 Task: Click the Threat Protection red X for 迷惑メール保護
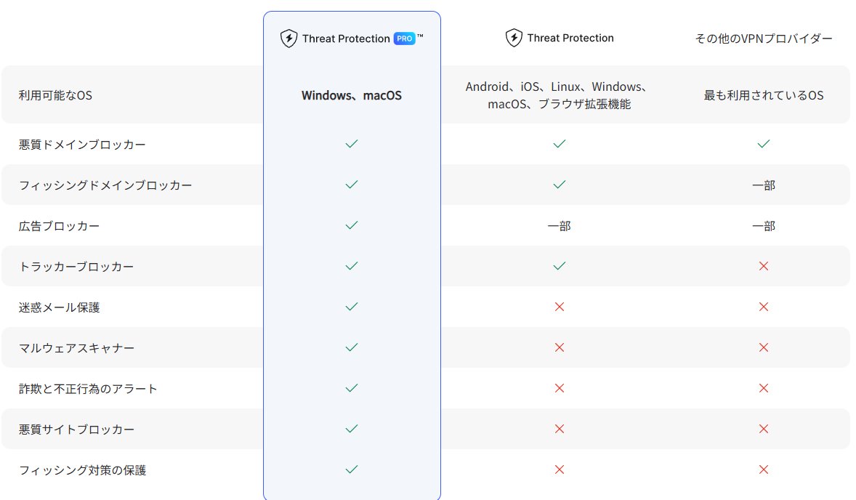tap(559, 307)
